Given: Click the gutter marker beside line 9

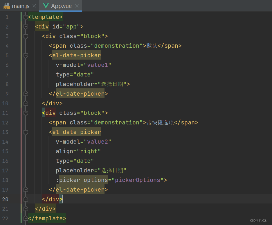Looking at the screenshot, I should click(x=26, y=93).
